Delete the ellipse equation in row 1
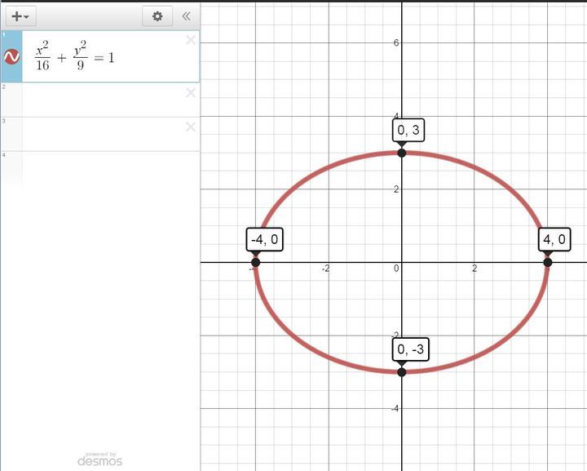 [x=190, y=40]
